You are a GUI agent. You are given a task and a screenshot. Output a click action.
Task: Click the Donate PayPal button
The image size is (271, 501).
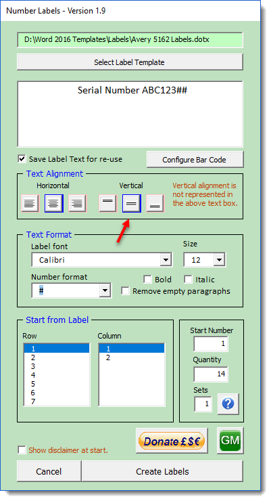coord(172,441)
